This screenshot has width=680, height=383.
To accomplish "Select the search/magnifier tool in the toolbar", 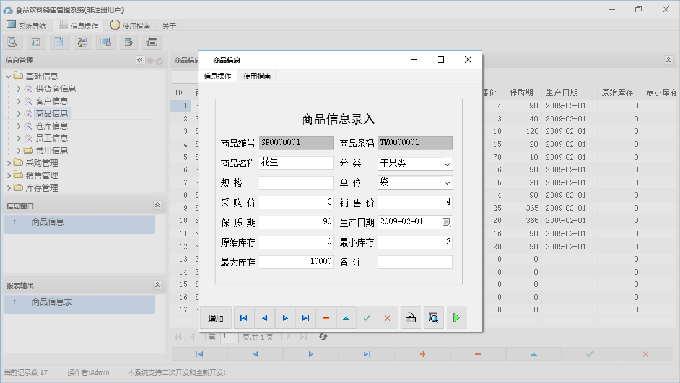I will coord(13,42).
